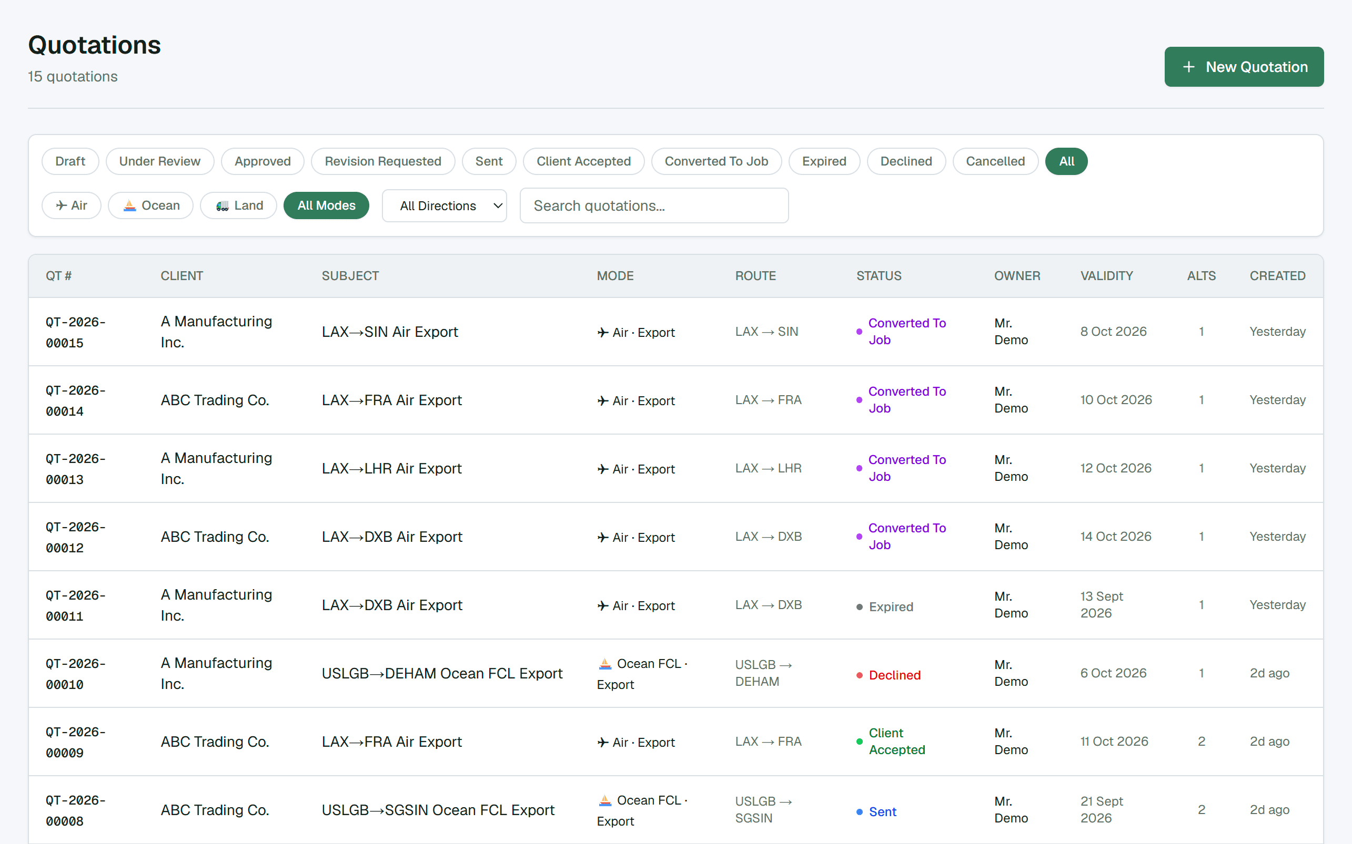Select the Cancelled filter chip
The width and height of the screenshot is (1352, 844).
pos(995,161)
